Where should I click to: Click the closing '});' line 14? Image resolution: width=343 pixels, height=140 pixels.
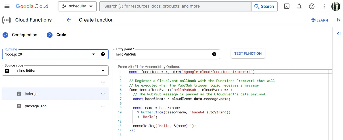tap(132, 130)
